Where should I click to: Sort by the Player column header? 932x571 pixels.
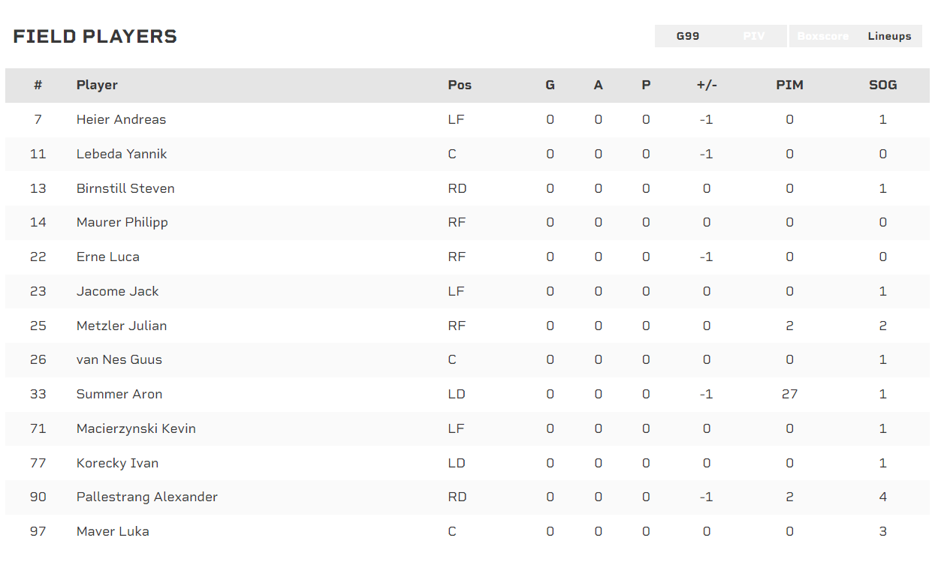click(x=97, y=85)
